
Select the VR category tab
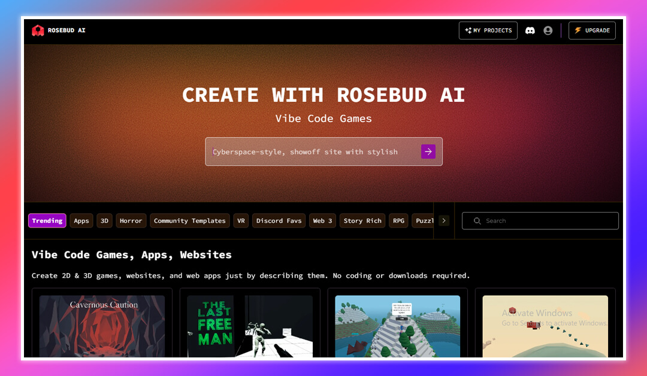pos(241,220)
